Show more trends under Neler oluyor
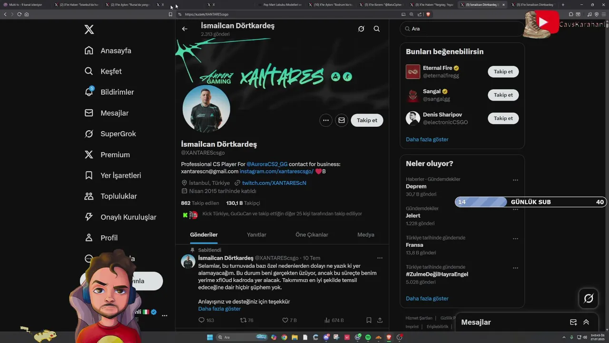The height and width of the screenshot is (343, 609). (427, 299)
